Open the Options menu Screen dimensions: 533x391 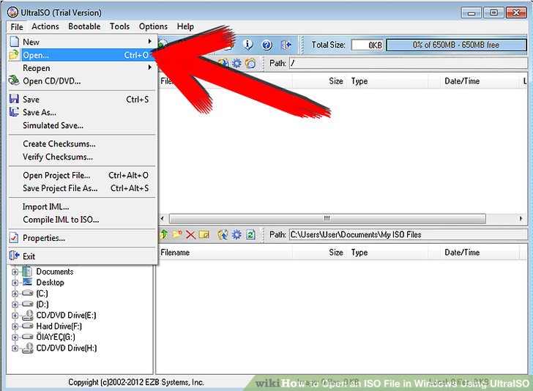pos(153,26)
